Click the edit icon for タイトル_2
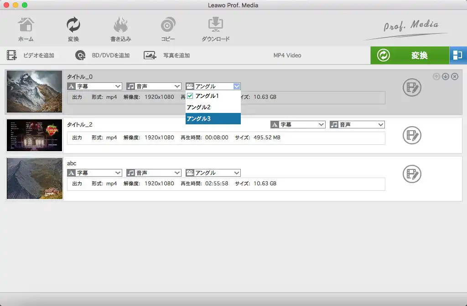The width and height of the screenshot is (467, 306). click(x=412, y=135)
